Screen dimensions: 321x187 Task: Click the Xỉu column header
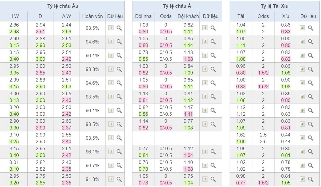[285, 16]
